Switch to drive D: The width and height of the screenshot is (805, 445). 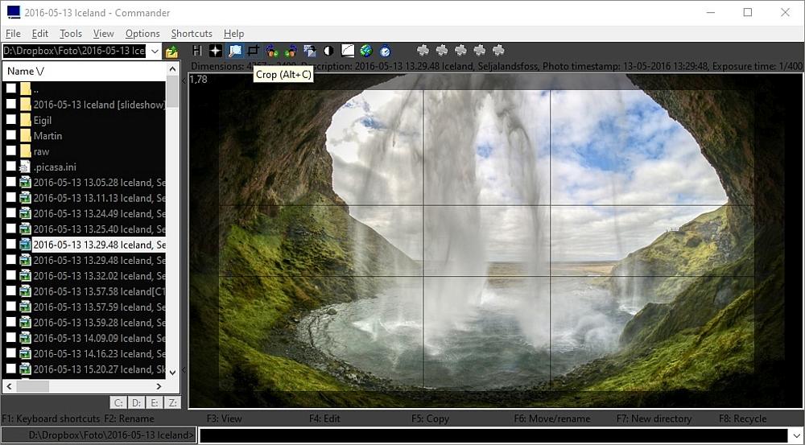137,403
